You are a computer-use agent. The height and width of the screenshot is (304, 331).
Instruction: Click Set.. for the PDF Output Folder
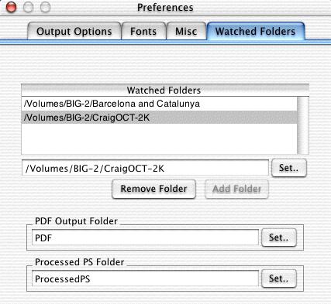tap(279, 237)
